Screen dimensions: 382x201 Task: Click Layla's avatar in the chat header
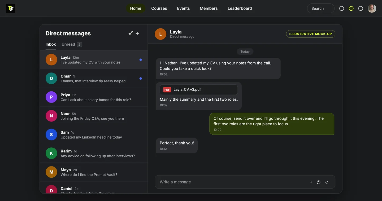pos(160,34)
